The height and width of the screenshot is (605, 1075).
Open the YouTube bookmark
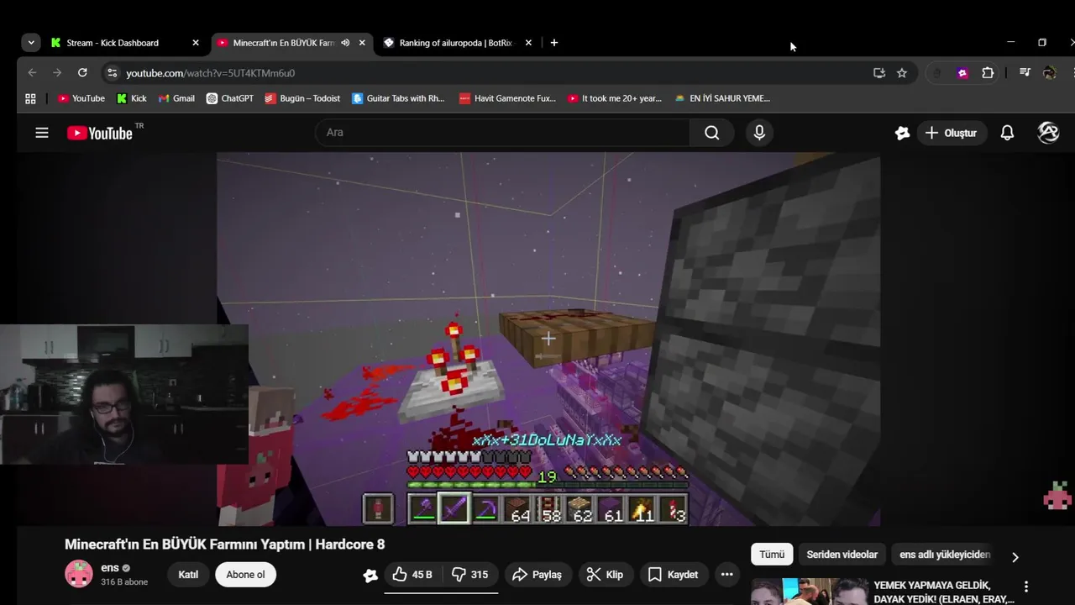click(x=81, y=98)
